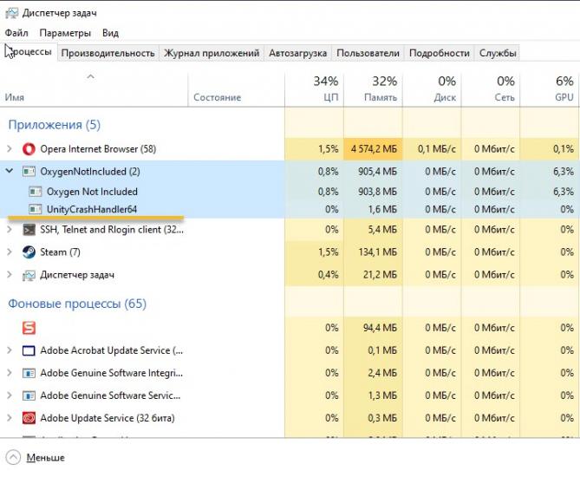Select the Opera memory value 4 574,2 МБ
Viewport: 580px width, 477px height.
pos(374,149)
